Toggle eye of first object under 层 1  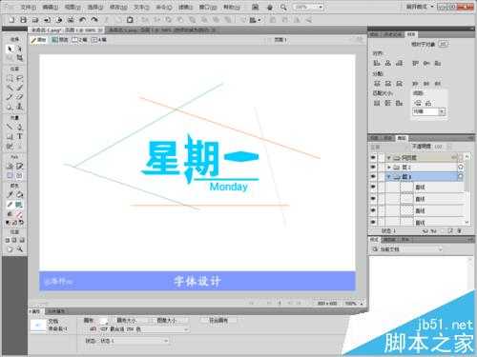373,188
